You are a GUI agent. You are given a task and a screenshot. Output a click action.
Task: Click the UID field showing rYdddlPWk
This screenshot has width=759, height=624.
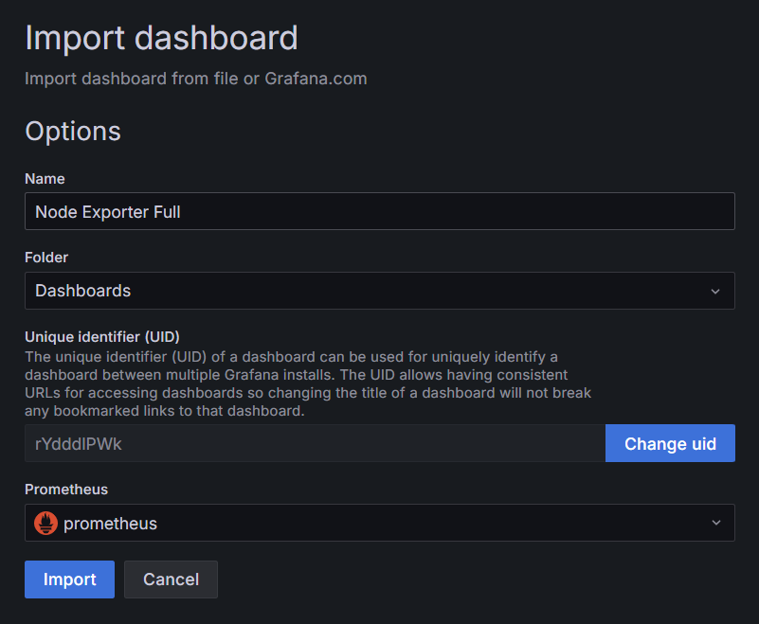315,443
